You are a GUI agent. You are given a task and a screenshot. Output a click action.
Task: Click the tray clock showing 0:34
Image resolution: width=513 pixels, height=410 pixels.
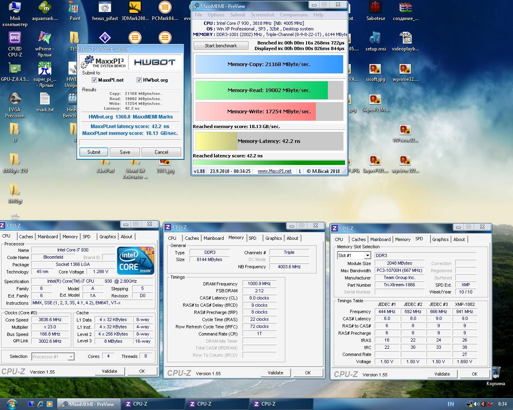coord(502,404)
